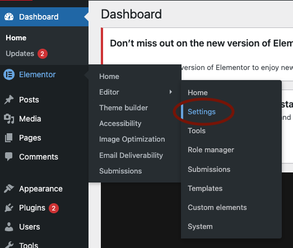293x248 pixels.
Task: Select Role manager from Editor flyout
Action: (x=211, y=150)
